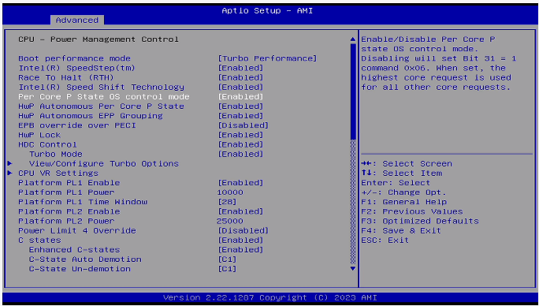Click the CPU - Power Management Control heading
Viewport: 539px width, 306px height.
tap(99, 39)
